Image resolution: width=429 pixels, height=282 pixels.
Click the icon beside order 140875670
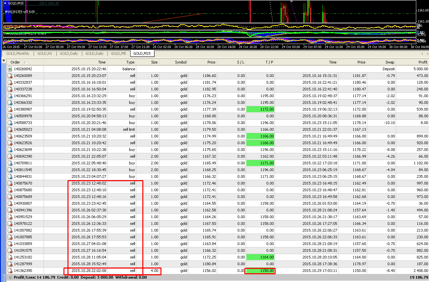tap(10, 183)
